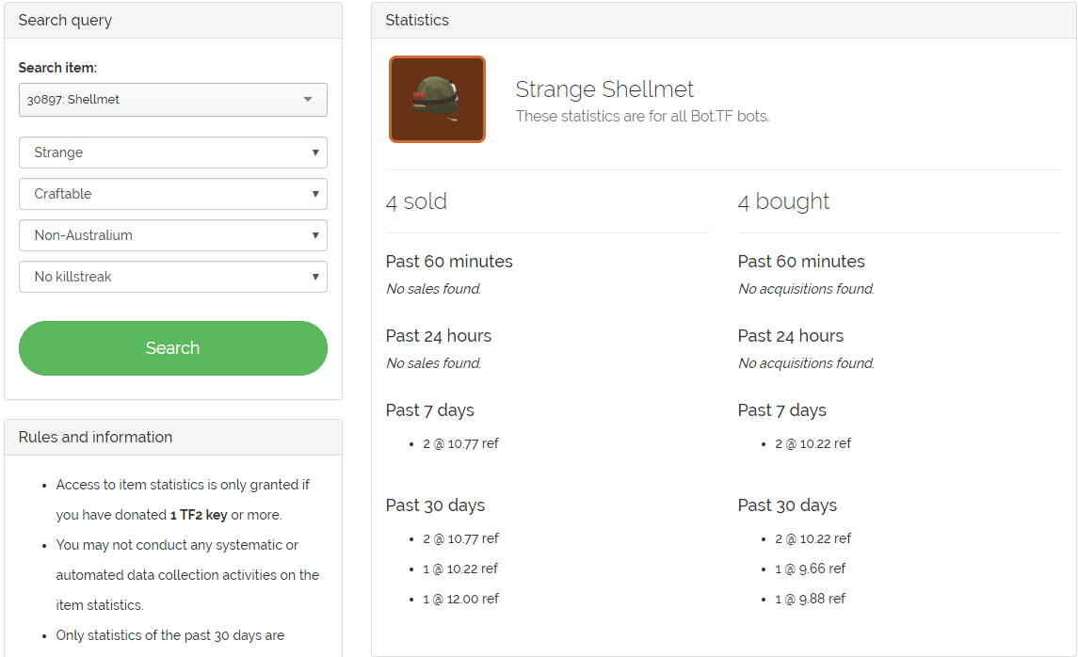Click the Bot.TF bots statistics subtitle

[x=642, y=117]
